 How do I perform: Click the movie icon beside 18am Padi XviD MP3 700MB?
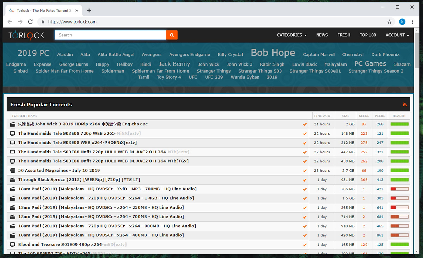click(x=13, y=189)
